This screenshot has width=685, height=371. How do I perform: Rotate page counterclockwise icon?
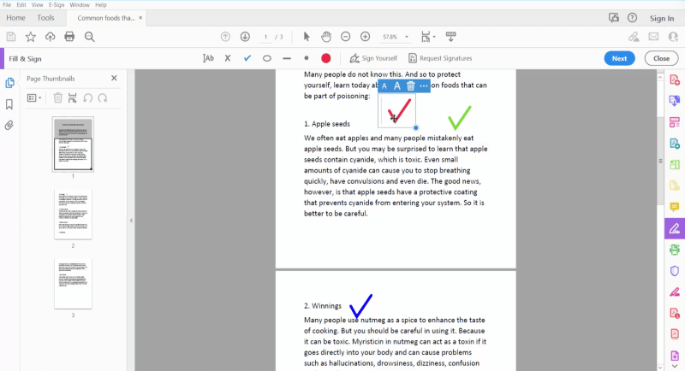point(88,97)
